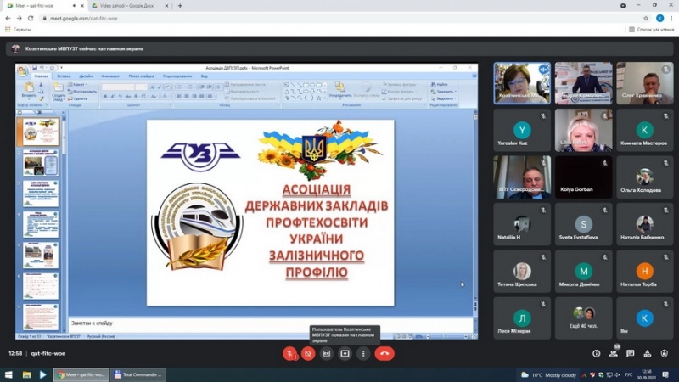Click the present screen button
This screenshot has height=382, width=679.
pyautogui.click(x=345, y=353)
